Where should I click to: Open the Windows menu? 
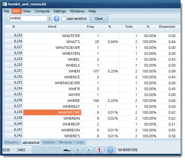pyautogui.click(x=77, y=11)
